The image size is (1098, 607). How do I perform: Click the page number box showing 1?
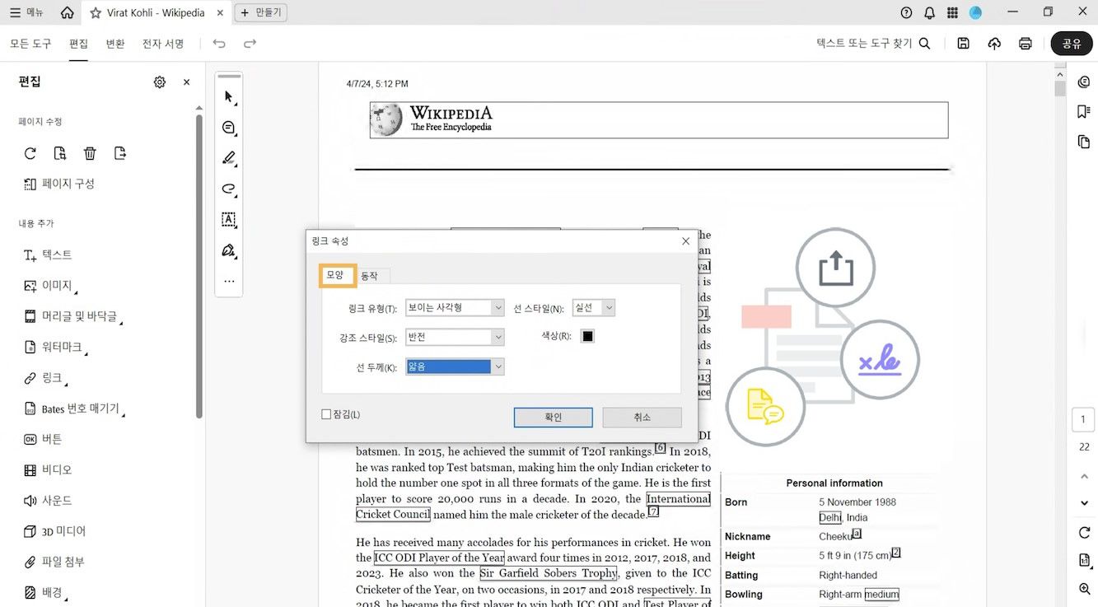1084,419
